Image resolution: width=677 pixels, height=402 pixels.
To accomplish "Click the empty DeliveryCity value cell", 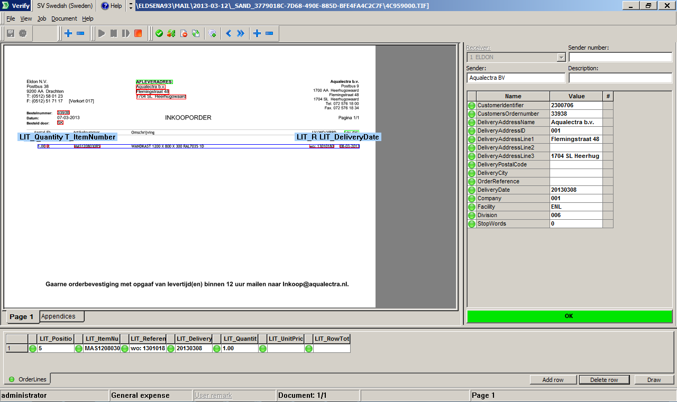I will (x=576, y=173).
